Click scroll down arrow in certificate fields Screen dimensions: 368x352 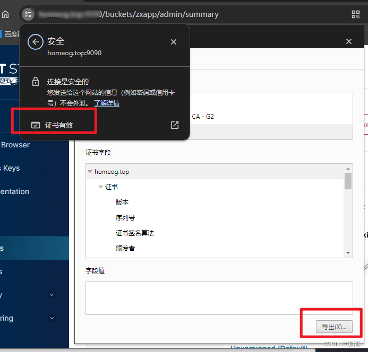pyautogui.click(x=348, y=253)
